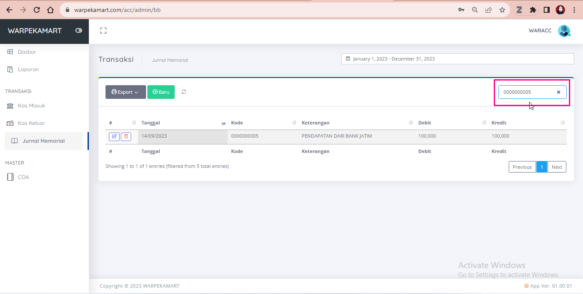The image size is (583, 294).
Task: Click Jurnal Memorial breadcrumb text
Action: [170, 60]
